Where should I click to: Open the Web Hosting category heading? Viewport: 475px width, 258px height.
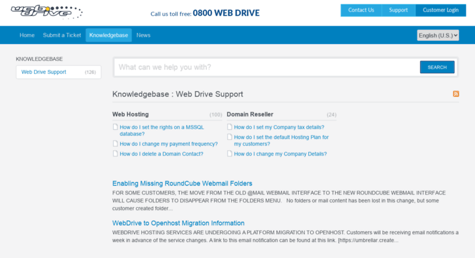131,114
